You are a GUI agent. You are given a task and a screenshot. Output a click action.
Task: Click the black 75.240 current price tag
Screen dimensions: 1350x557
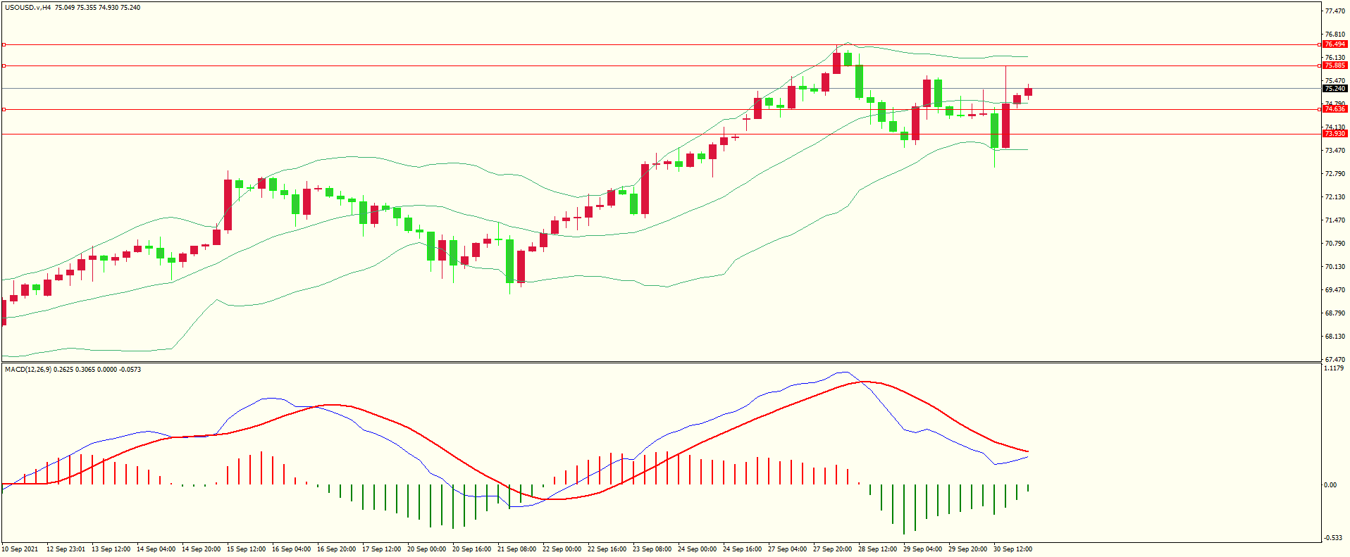(x=1334, y=89)
